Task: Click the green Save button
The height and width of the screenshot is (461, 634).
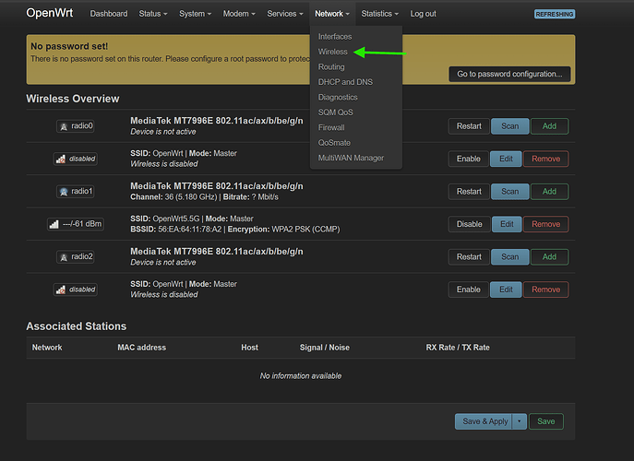Action: 545,421
